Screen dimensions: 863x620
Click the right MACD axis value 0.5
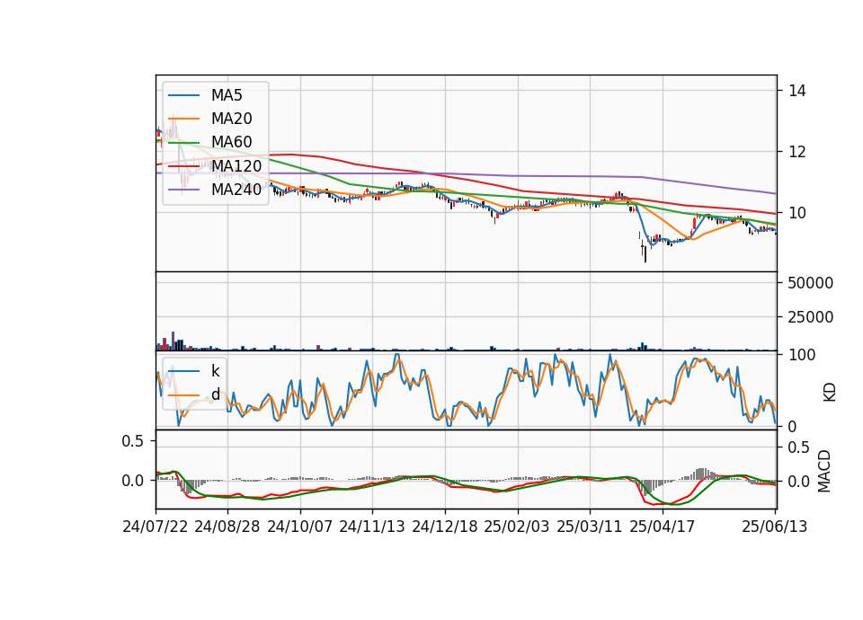(x=799, y=447)
